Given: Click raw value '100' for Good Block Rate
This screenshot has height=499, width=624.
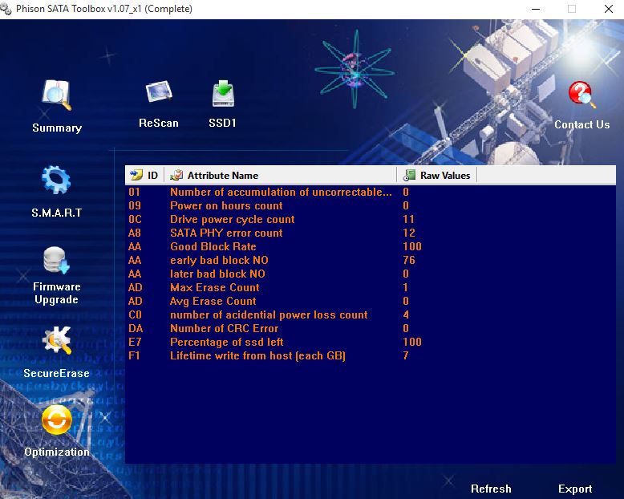Looking at the screenshot, I should click(412, 247).
